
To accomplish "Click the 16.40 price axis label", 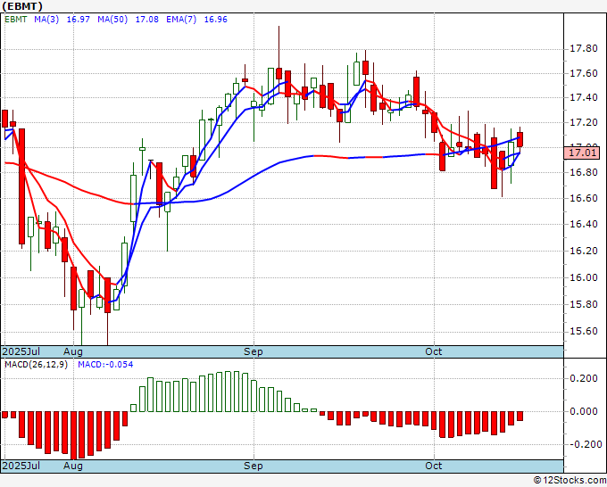I will pos(584,225).
